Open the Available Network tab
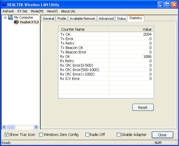This screenshot has width=179, height=146. point(83,18)
